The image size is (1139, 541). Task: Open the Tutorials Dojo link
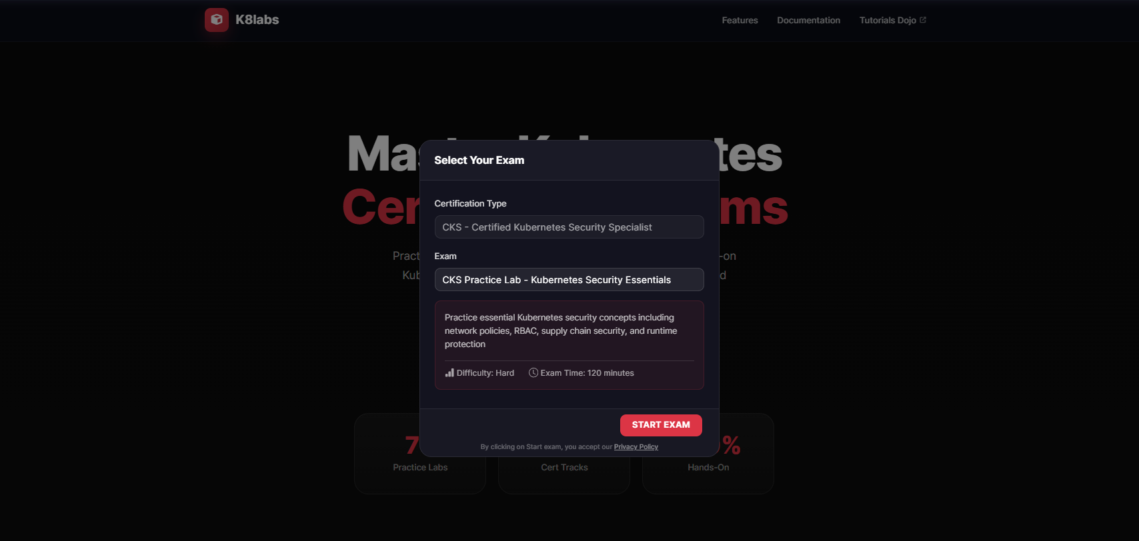pos(887,21)
